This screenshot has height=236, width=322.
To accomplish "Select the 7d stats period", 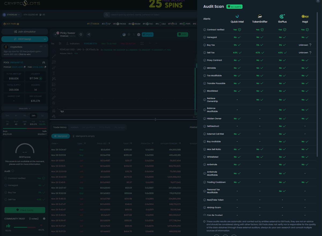I will coord(42,116).
